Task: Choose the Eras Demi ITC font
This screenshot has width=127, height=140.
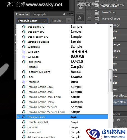Action: click(x=62, y=26)
